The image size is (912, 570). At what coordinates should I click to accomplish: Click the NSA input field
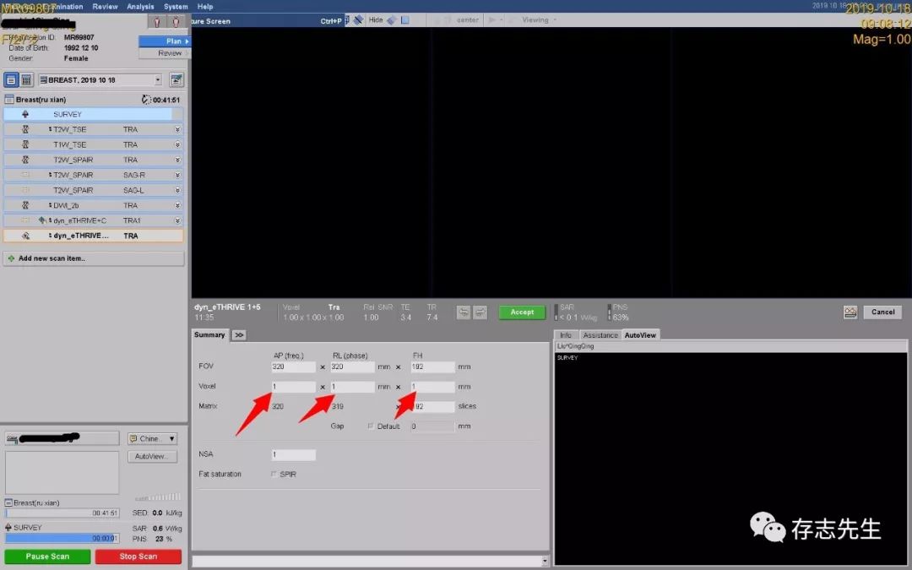(293, 455)
